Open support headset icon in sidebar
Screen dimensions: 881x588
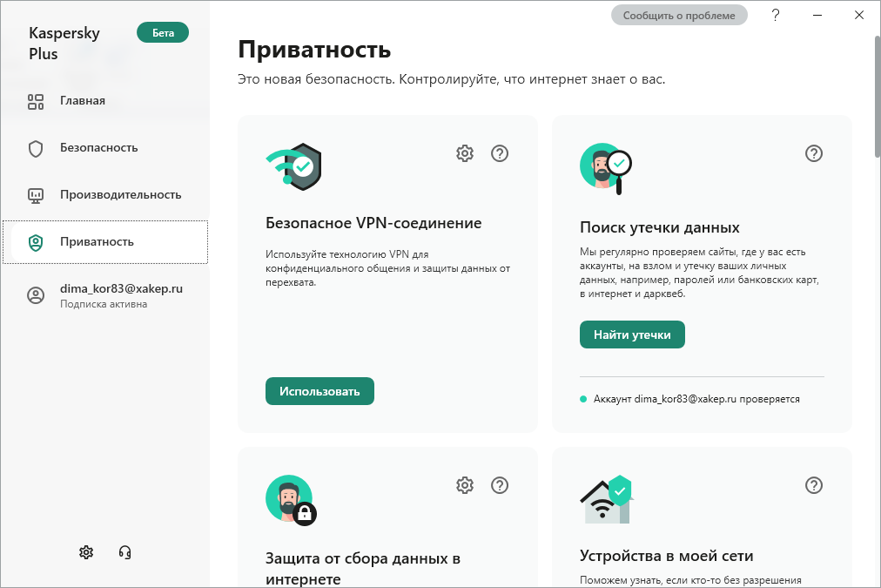pyautogui.click(x=124, y=551)
